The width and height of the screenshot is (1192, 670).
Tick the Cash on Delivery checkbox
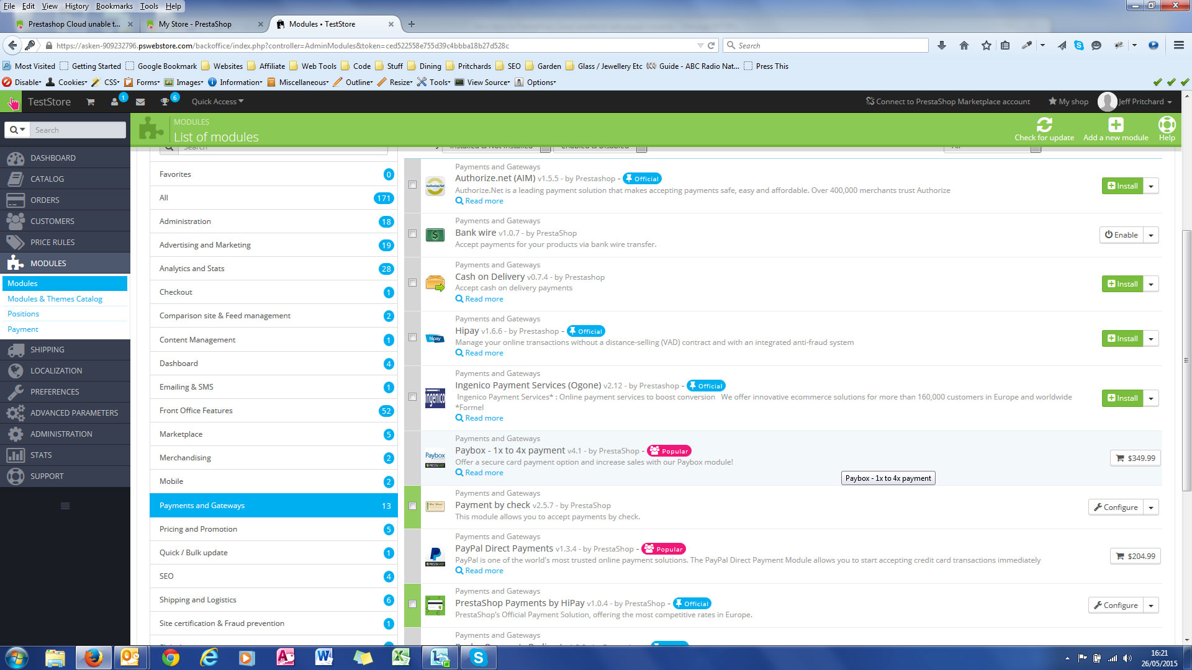click(412, 283)
